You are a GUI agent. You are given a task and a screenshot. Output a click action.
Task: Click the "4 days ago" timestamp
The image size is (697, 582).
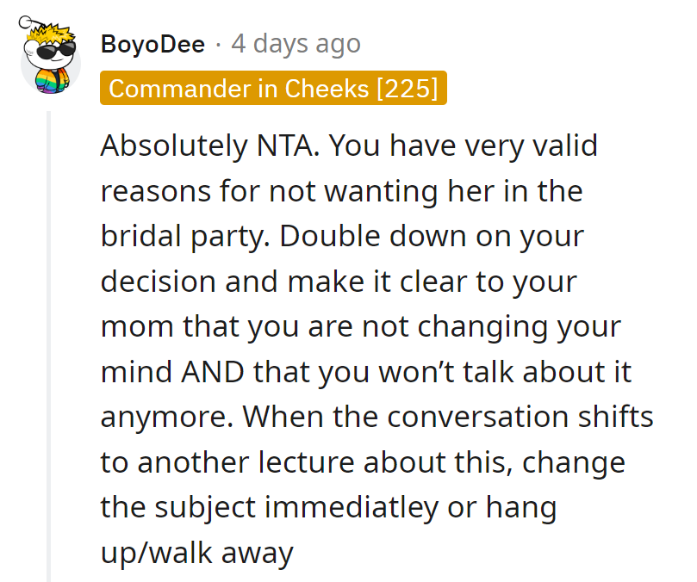point(296,44)
